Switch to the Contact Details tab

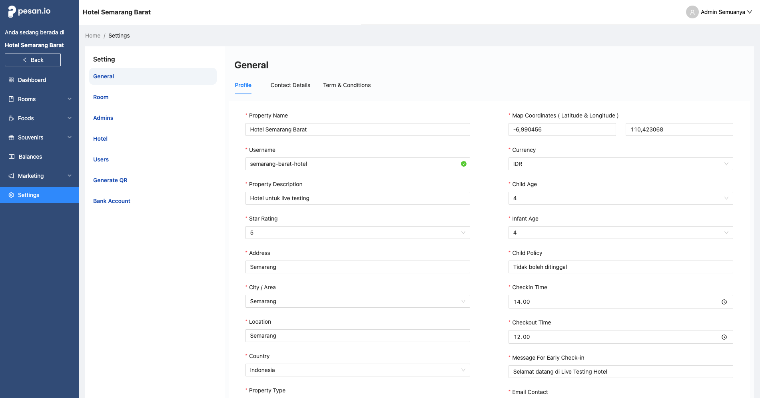(290, 85)
